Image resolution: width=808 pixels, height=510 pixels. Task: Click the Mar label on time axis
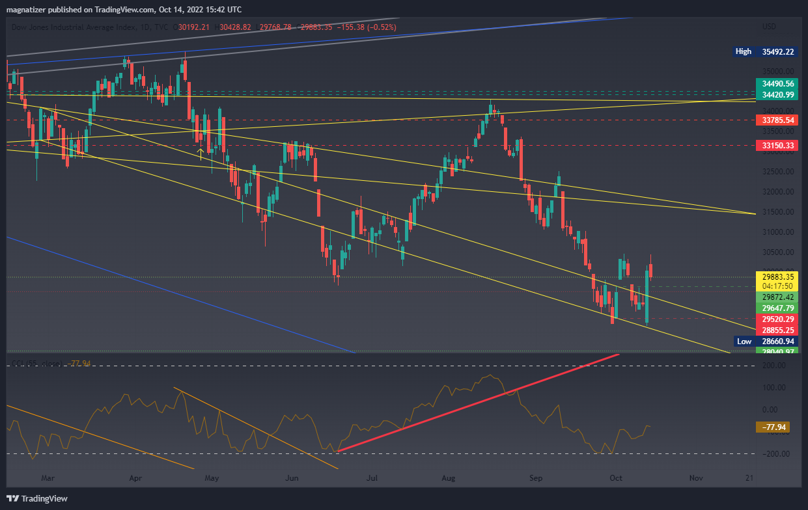48,478
